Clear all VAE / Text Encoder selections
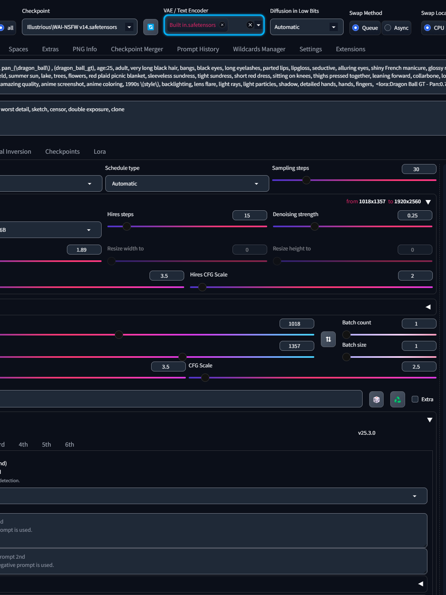This screenshot has height=595, width=446. [250, 25]
